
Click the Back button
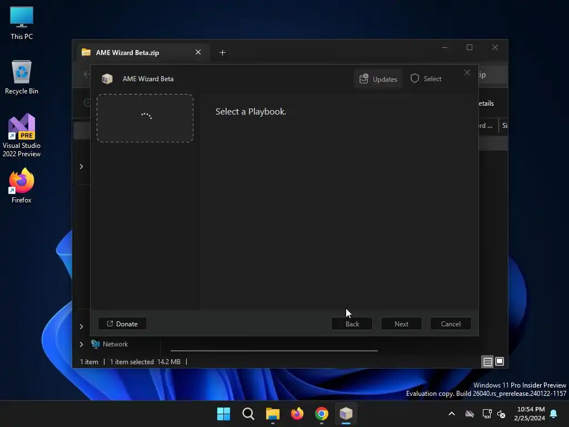352,324
